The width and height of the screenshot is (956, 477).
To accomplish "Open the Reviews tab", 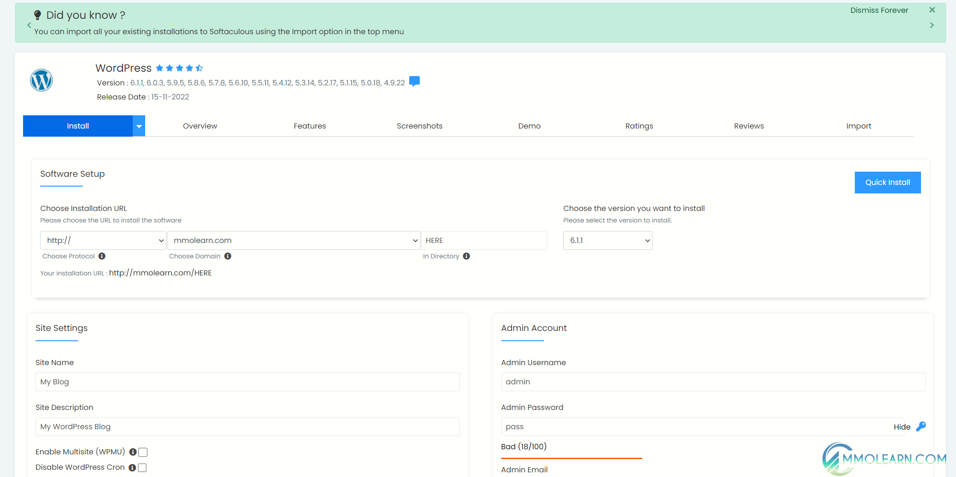I will [749, 126].
